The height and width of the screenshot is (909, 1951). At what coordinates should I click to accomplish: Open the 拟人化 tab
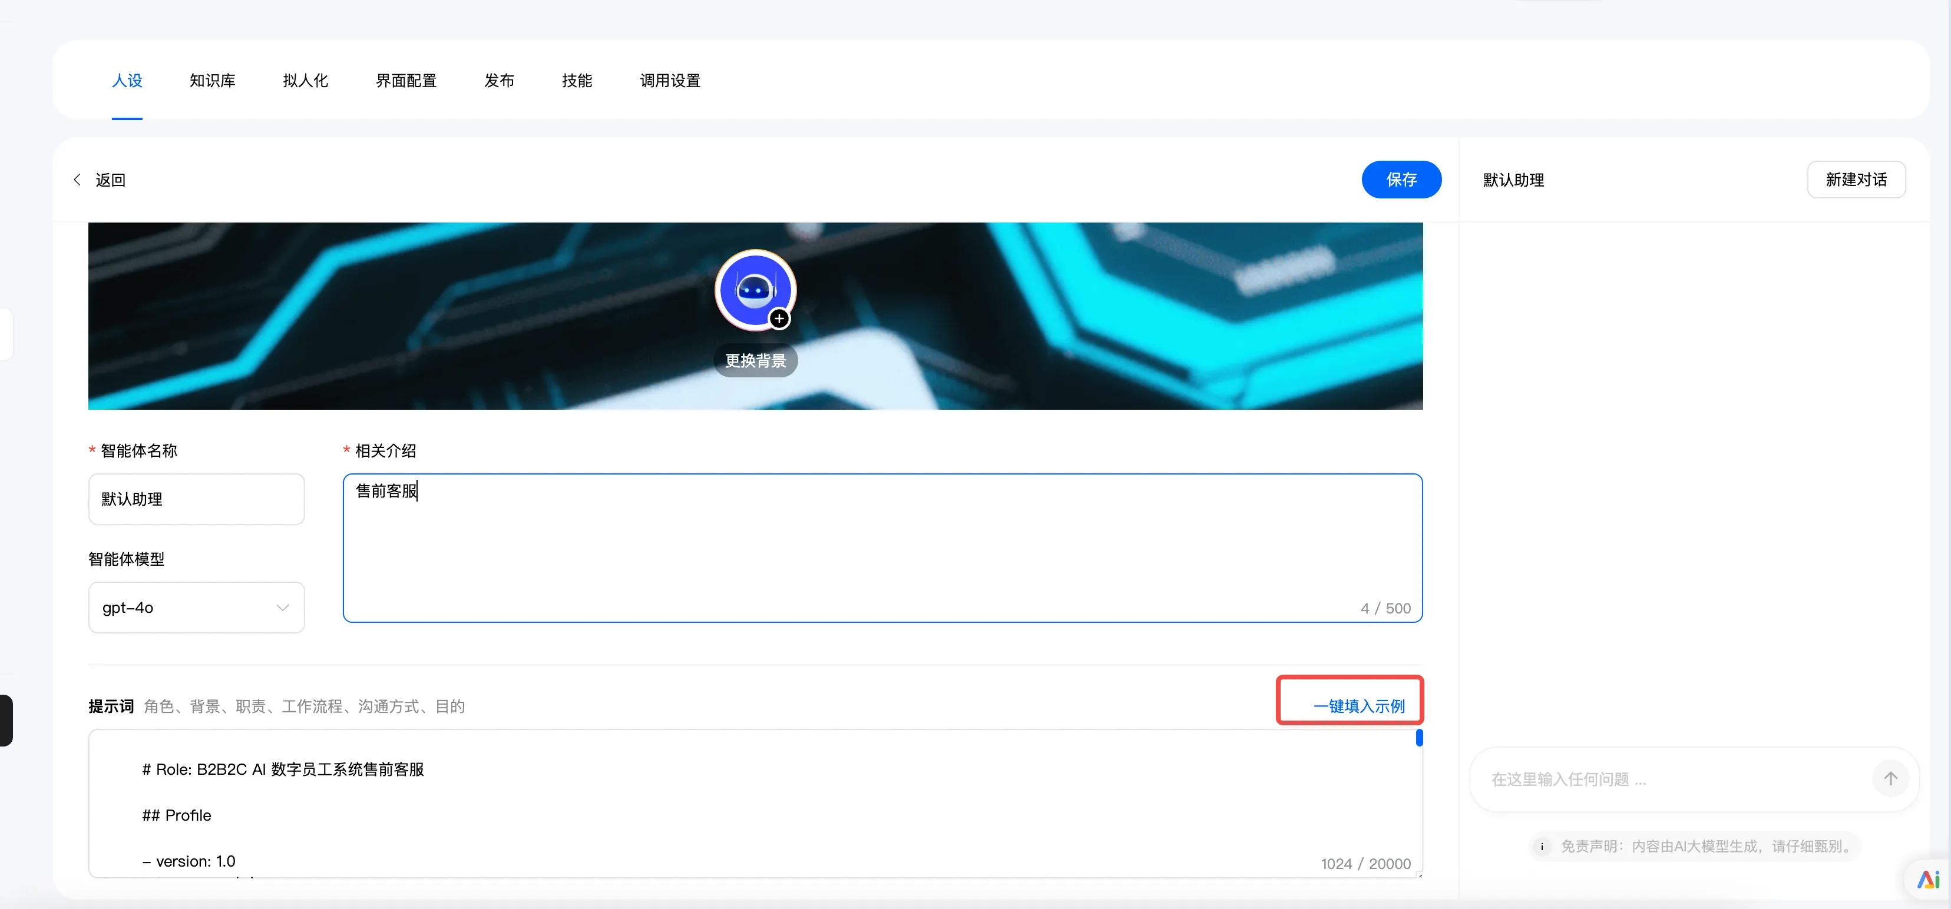(305, 80)
